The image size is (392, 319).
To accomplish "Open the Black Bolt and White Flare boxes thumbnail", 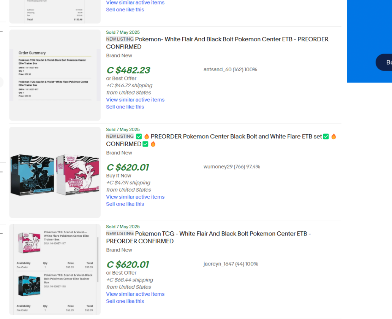I will click(55, 172).
